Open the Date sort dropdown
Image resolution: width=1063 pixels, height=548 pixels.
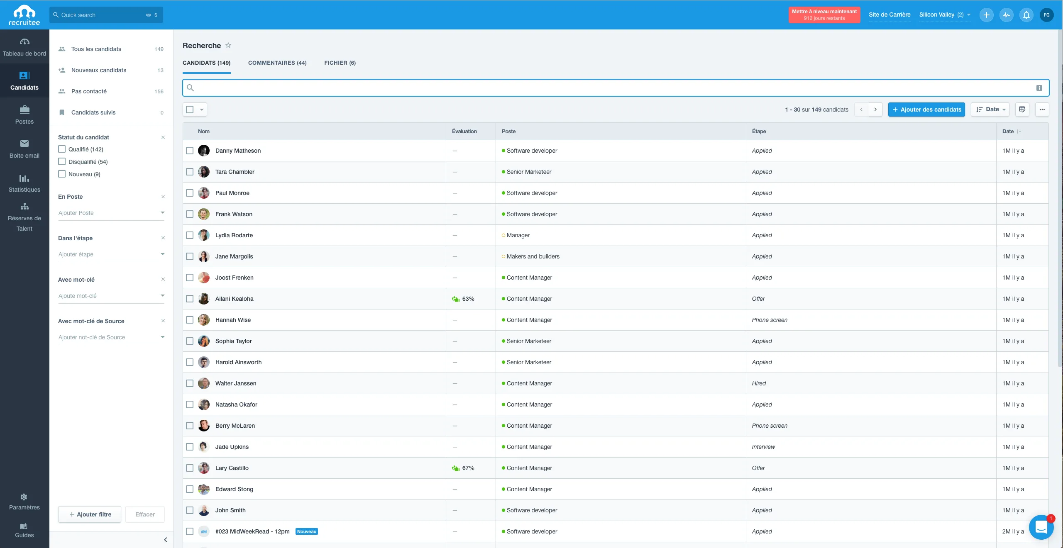[x=990, y=110]
